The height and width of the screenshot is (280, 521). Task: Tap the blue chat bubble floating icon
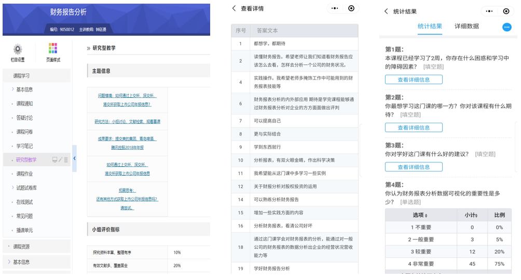(x=506, y=27)
